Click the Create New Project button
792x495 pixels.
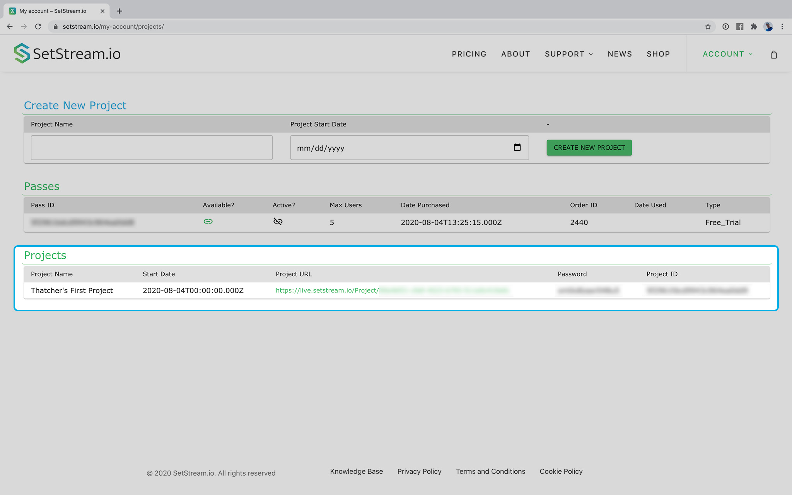coord(589,148)
